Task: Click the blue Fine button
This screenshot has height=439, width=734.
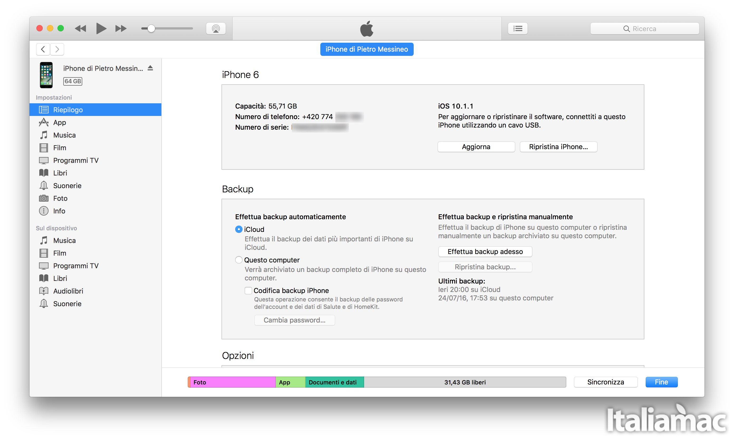Action: pos(661,382)
